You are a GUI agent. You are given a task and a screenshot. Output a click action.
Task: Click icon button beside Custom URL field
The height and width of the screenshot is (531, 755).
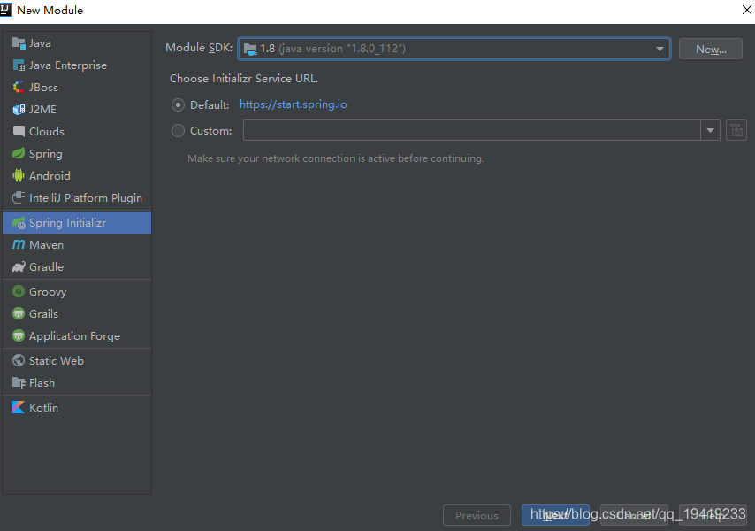pos(736,130)
